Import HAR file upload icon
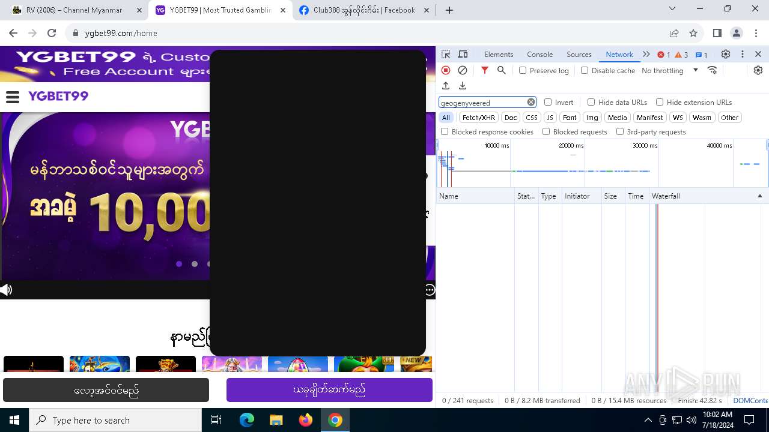Image resolution: width=769 pixels, height=432 pixels. click(x=446, y=86)
